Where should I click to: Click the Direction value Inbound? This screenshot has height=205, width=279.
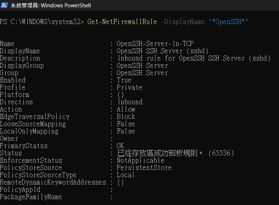(130, 102)
